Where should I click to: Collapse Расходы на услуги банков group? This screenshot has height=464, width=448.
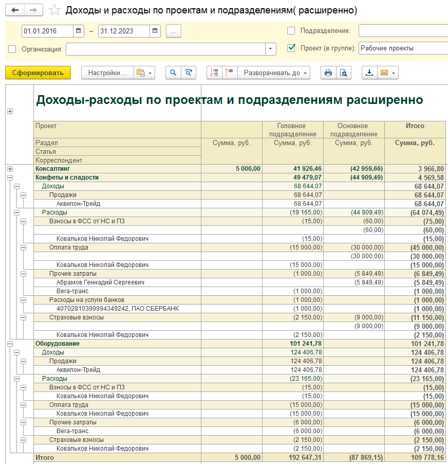click(23, 300)
